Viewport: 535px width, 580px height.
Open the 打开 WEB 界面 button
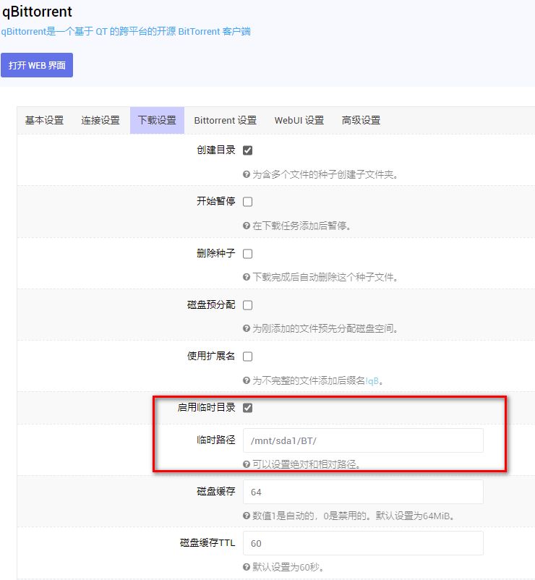(x=37, y=65)
